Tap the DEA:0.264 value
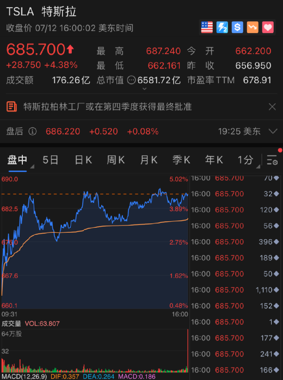283x380 pixels. pos(99,377)
